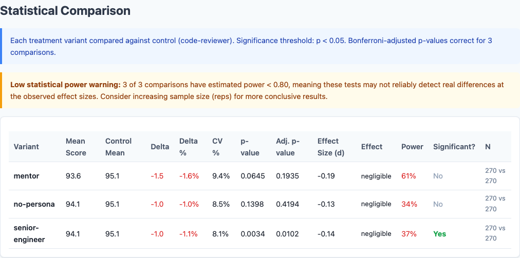Click the CV % column header

(217, 147)
